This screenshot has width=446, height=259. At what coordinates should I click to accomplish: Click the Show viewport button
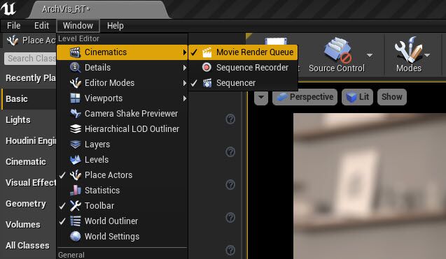[x=391, y=97]
